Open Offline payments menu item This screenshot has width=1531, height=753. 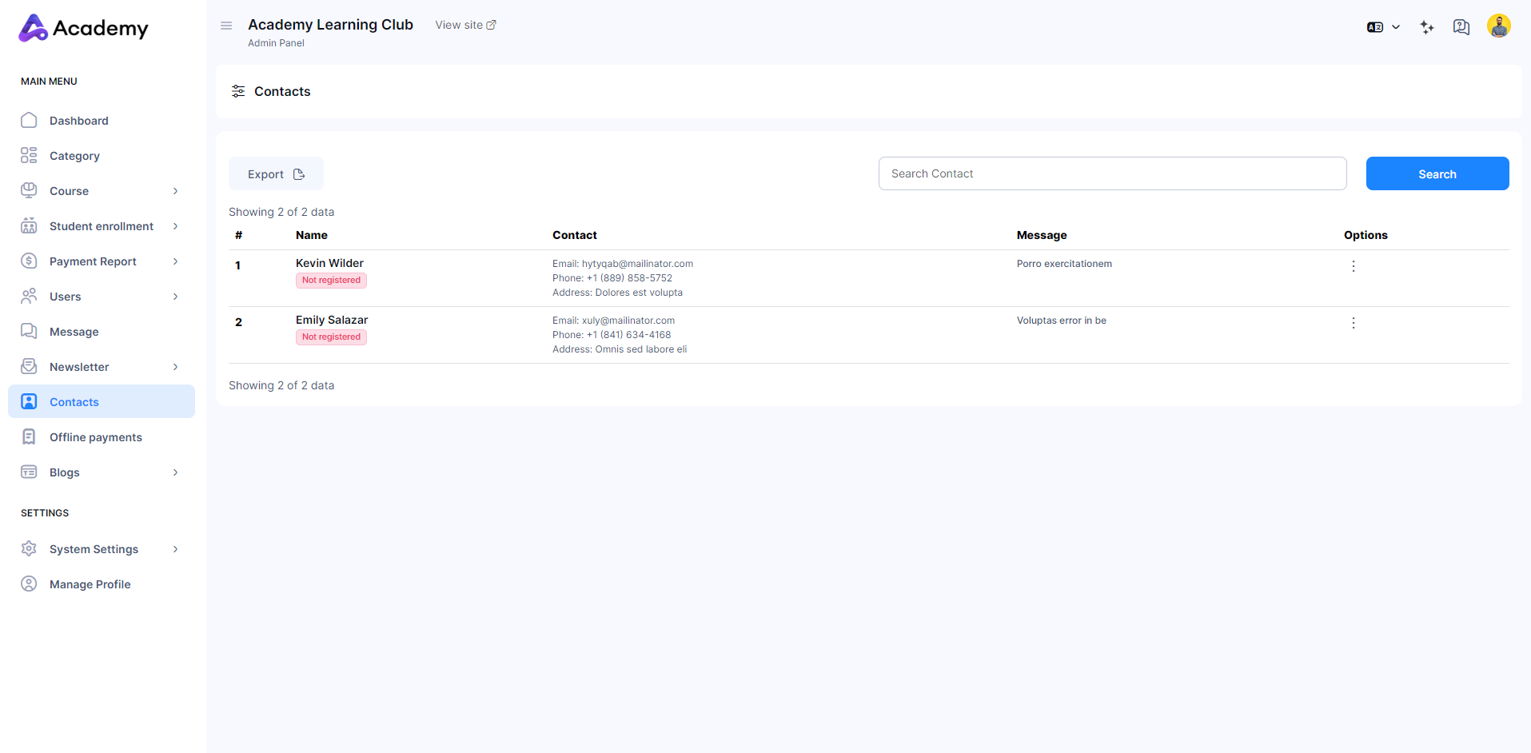pos(95,437)
